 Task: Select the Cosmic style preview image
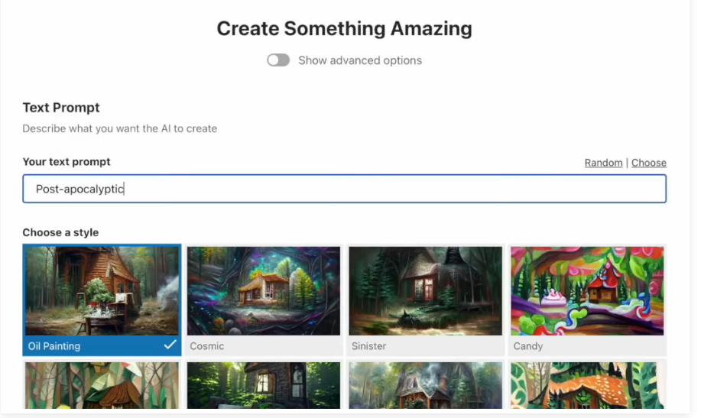coord(263,290)
